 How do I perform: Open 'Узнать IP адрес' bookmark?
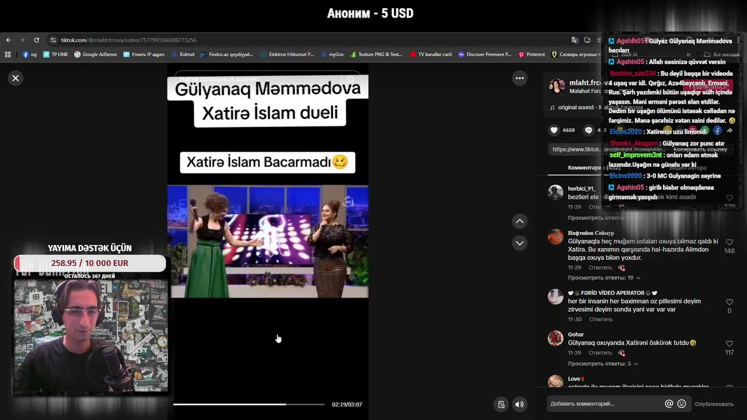144,54
